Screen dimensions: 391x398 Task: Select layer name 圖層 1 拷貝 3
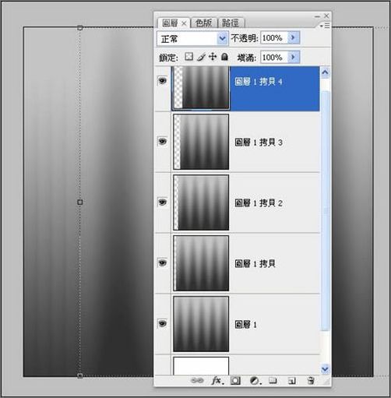point(259,142)
